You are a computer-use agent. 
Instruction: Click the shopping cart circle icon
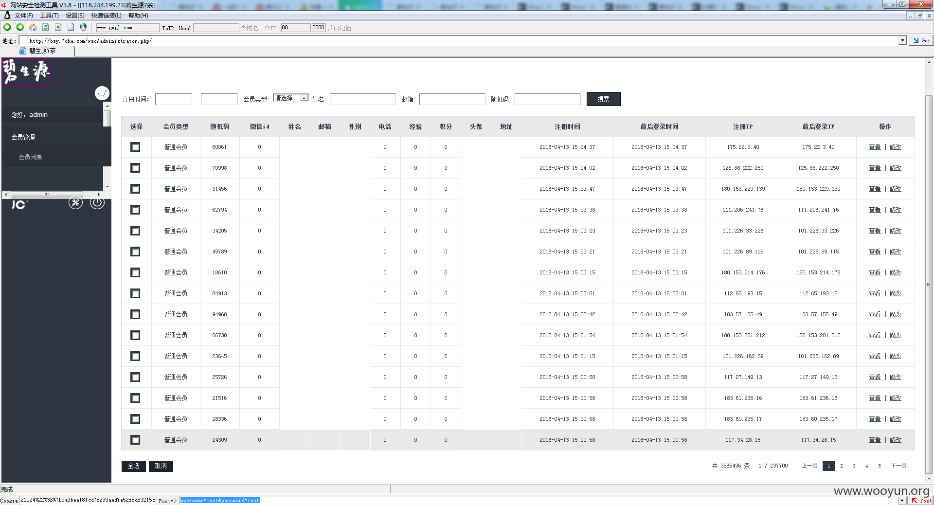pos(102,93)
